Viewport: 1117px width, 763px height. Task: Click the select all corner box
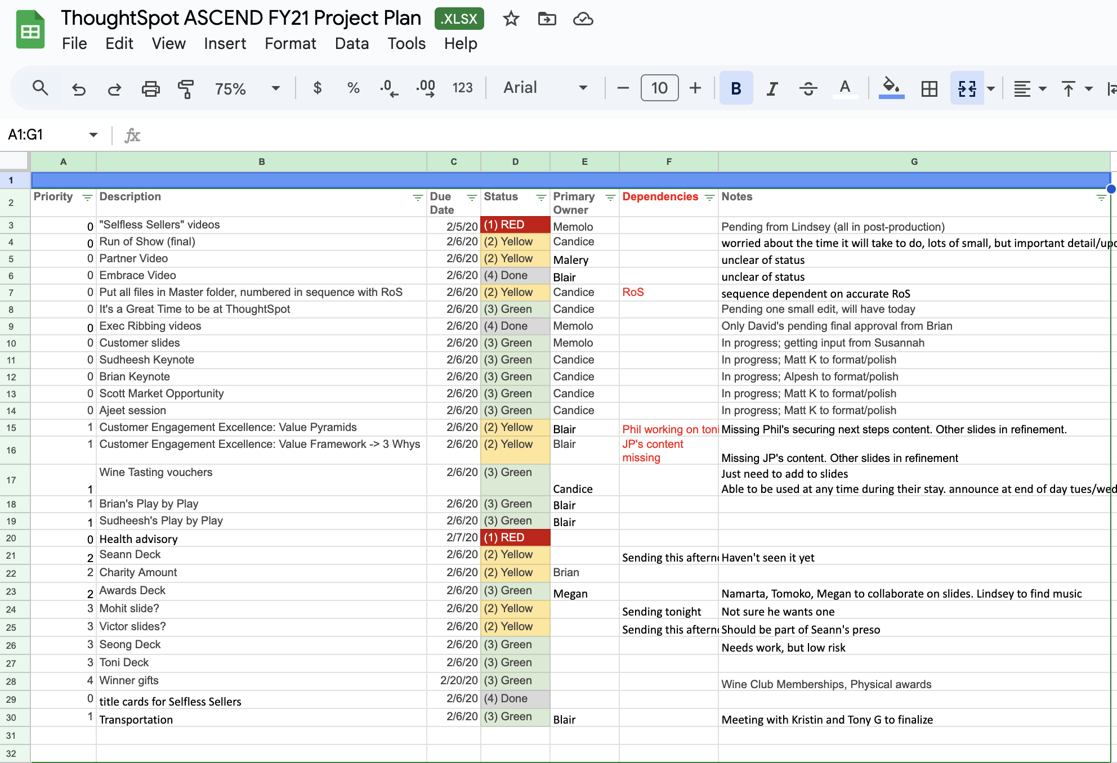point(14,161)
